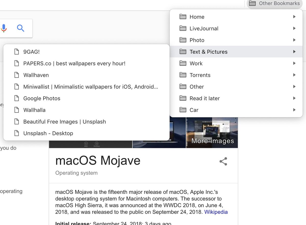Viewport: 306px width, 225px height.
Task: Expand the LiveJournal submenu arrow
Action: click(294, 28)
